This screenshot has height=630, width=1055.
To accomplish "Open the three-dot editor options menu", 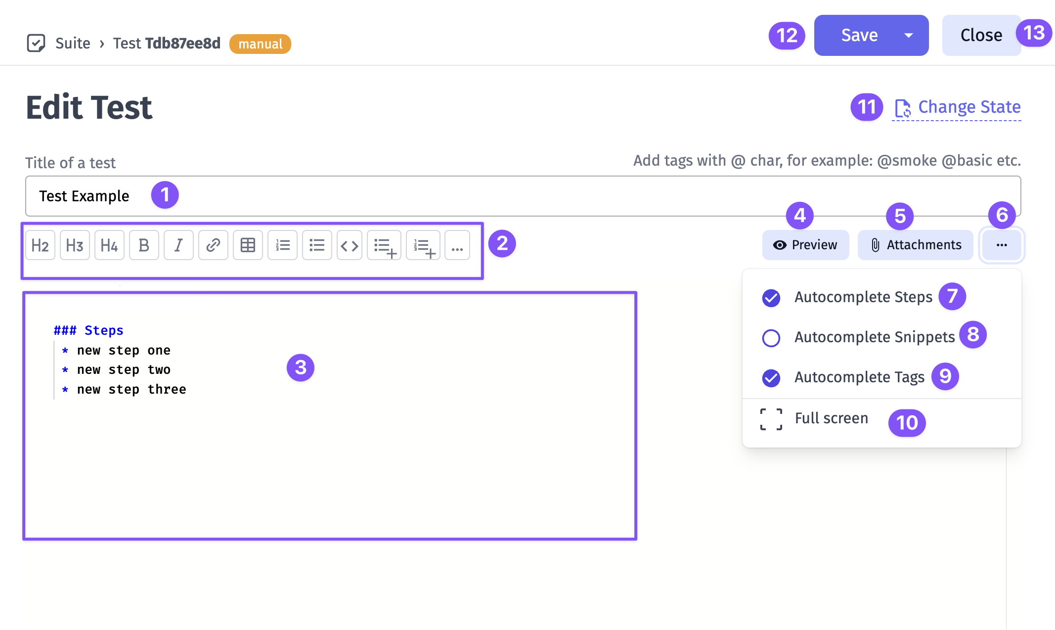I will [x=1002, y=245].
